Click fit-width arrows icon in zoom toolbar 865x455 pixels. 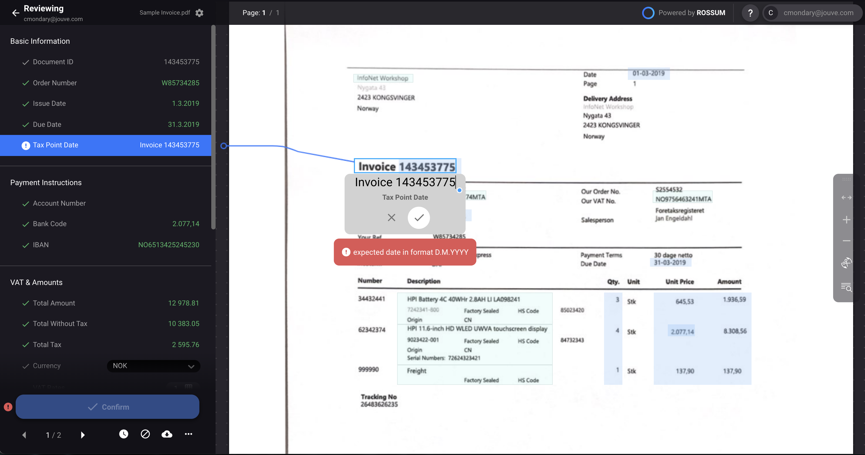846,198
